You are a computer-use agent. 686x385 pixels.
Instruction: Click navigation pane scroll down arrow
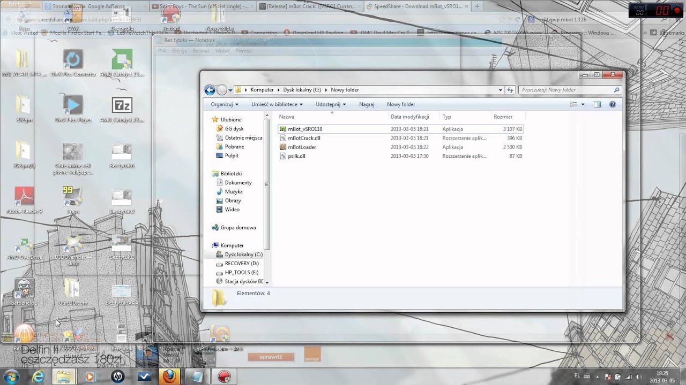coord(267,282)
